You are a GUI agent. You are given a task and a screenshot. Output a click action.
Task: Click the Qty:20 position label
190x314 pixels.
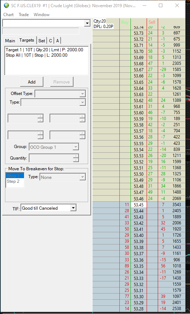[100, 21]
